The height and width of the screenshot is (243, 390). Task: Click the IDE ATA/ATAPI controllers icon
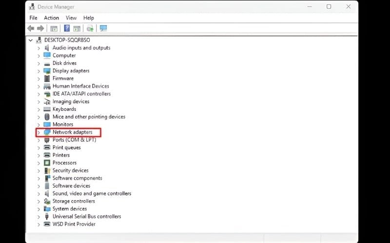(x=47, y=94)
